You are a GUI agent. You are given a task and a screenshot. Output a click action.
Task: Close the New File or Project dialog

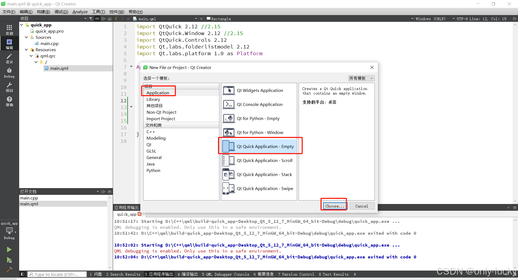tap(372, 67)
